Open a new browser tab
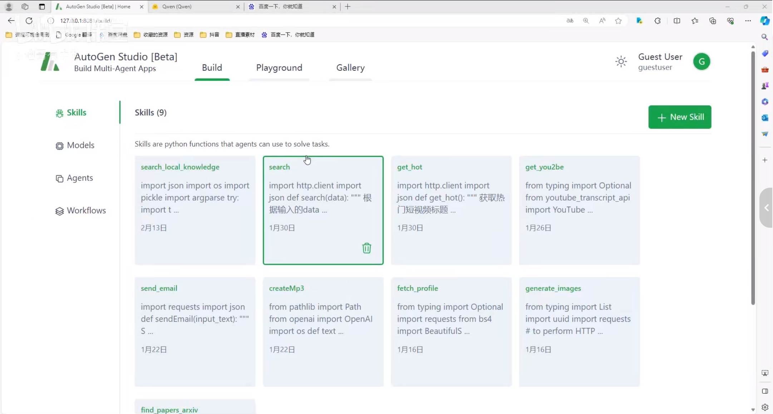Image resolution: width=773 pixels, height=414 pixels. pos(348,6)
